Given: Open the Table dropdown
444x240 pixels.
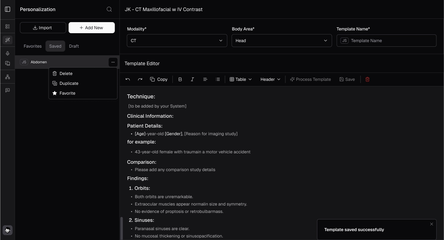Looking at the screenshot, I should click(241, 79).
